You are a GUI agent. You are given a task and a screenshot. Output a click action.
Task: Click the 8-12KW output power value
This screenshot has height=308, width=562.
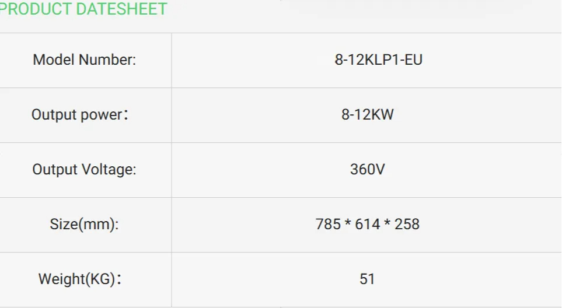[368, 114]
